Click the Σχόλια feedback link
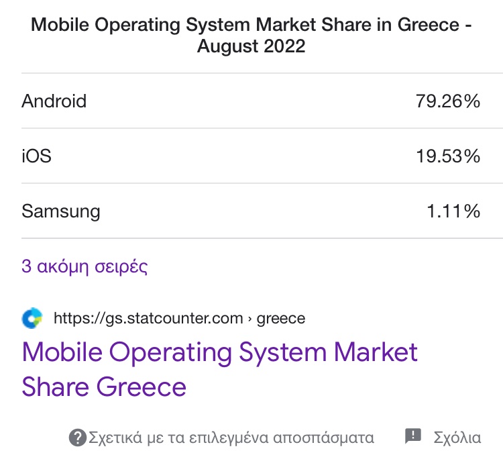The width and height of the screenshot is (503, 455). (x=457, y=438)
